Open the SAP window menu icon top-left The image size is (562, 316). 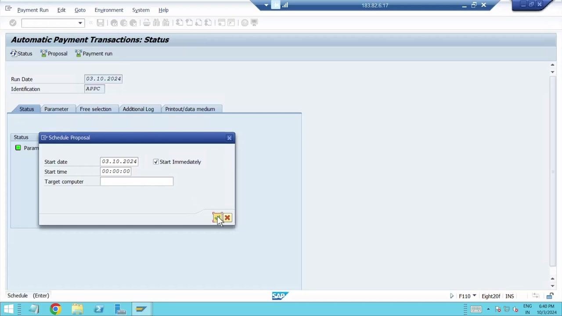8,8
